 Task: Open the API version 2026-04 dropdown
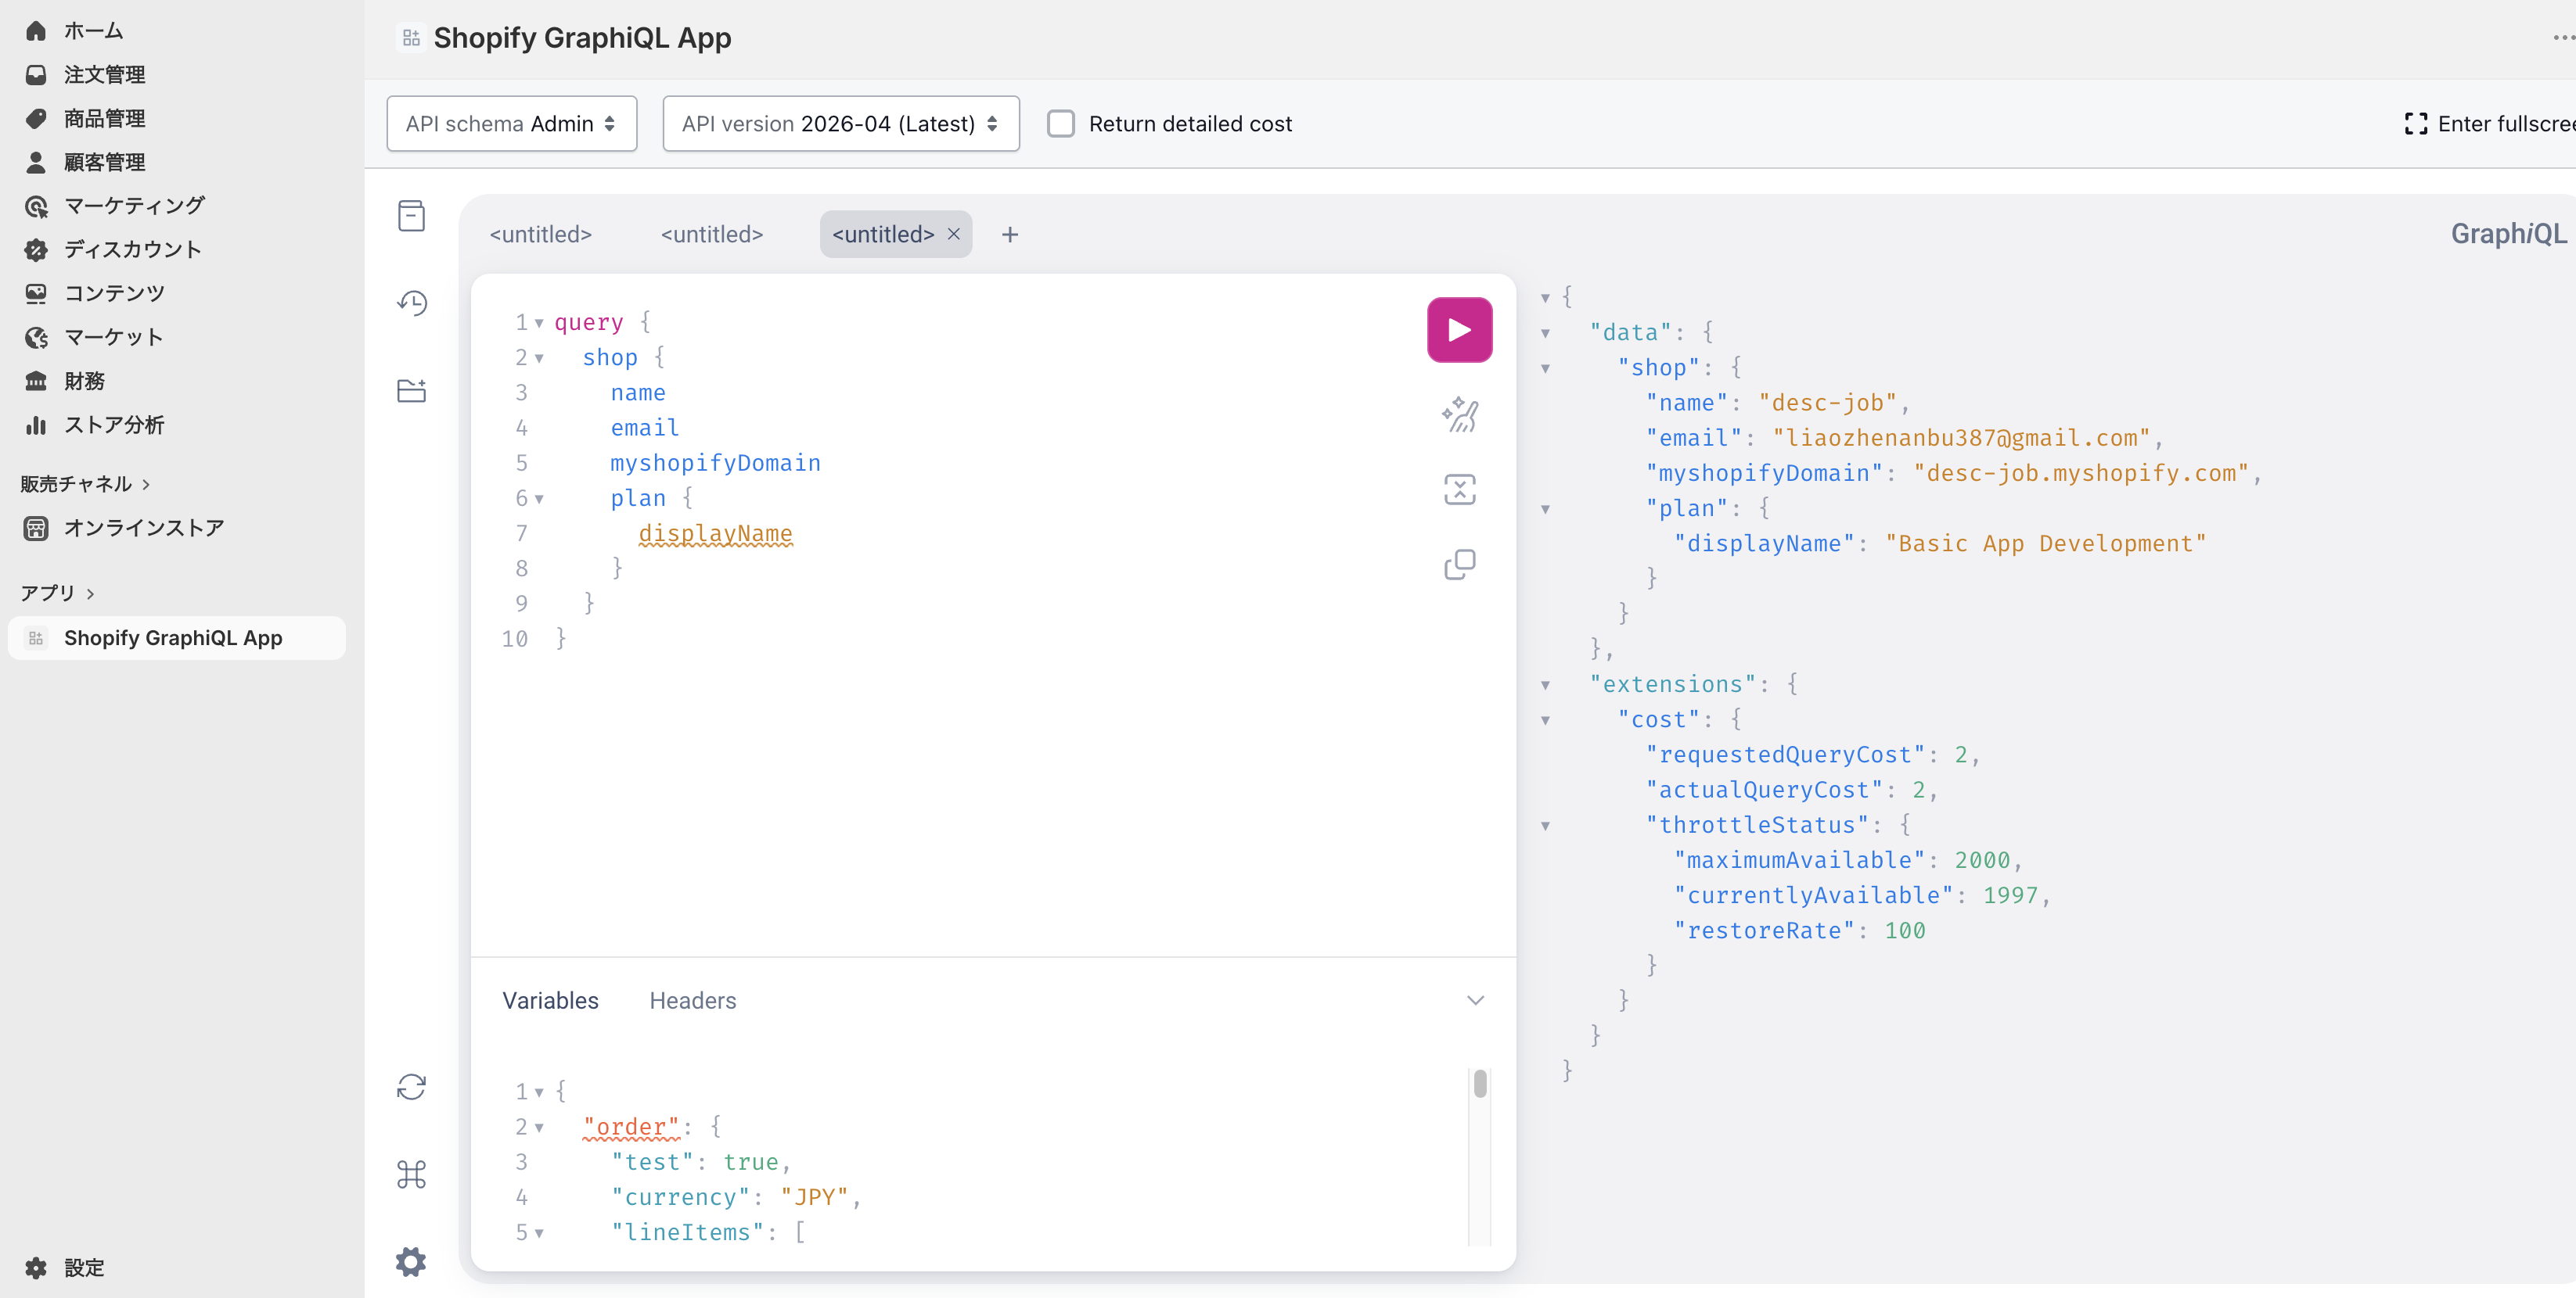tap(840, 124)
